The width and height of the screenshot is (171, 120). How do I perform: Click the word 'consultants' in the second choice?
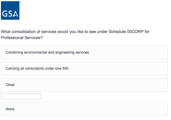coord(35,68)
